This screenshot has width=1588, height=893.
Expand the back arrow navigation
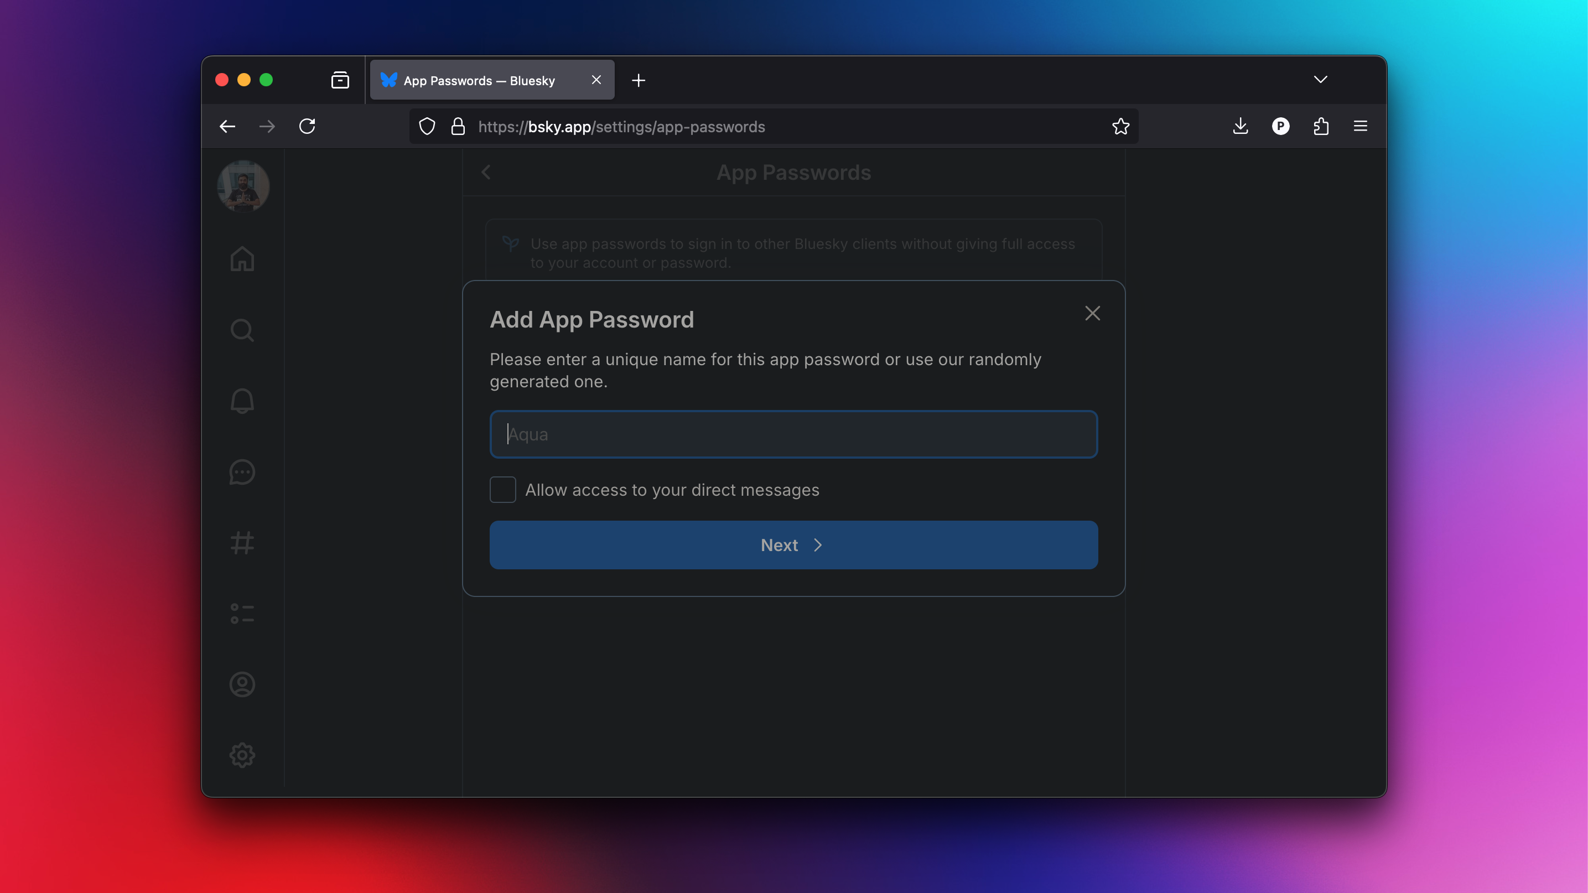tap(227, 127)
